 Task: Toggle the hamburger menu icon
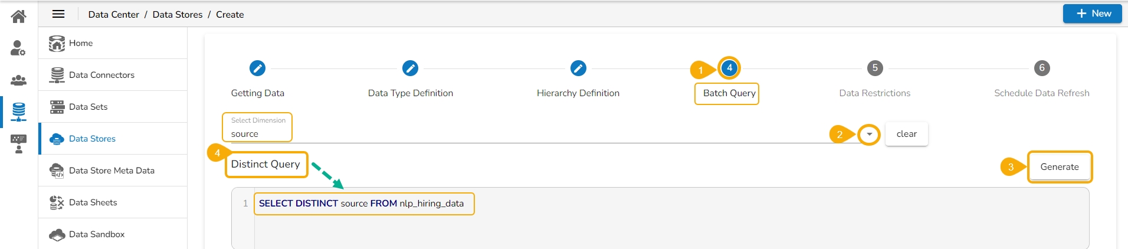coord(58,14)
